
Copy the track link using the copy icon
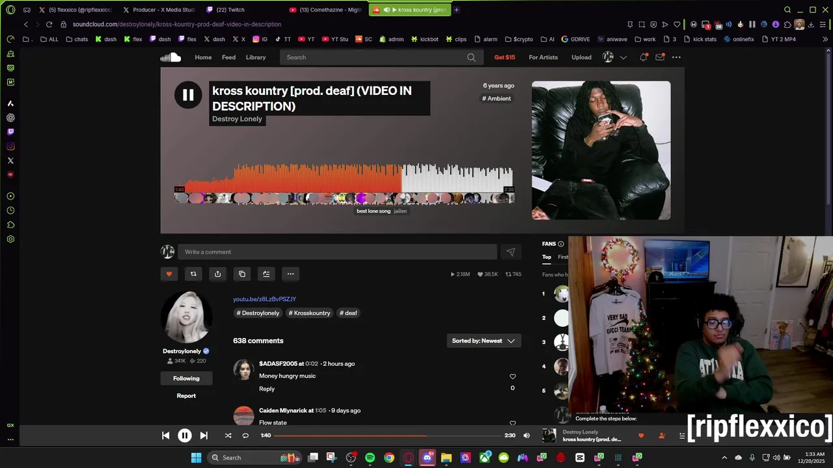click(x=242, y=274)
